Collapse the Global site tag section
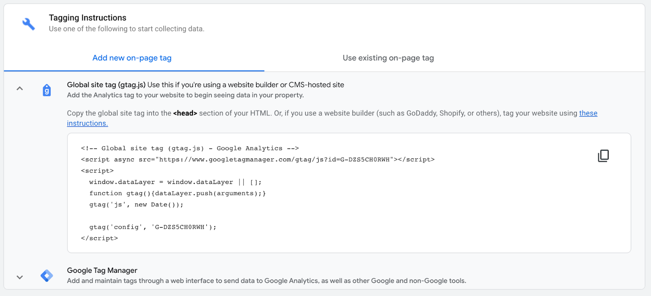651x296 pixels. pyautogui.click(x=20, y=89)
